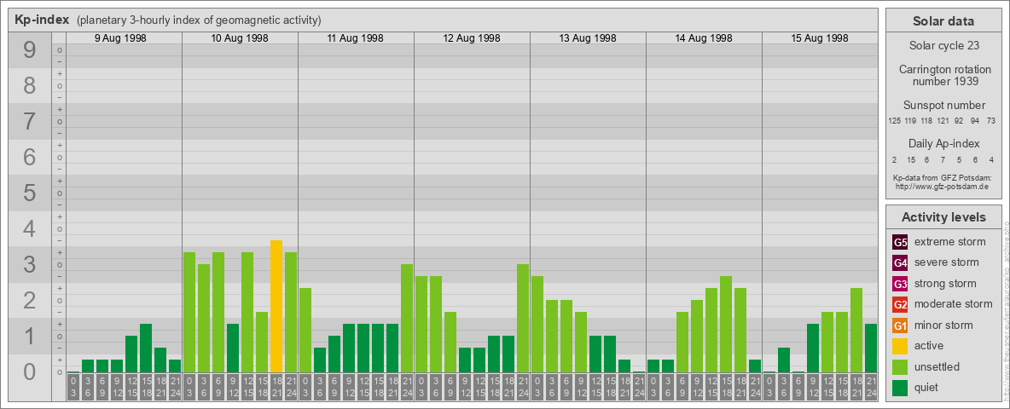This screenshot has height=409, width=1010.
Task: Click the G5 extreme storm badge
Action: click(900, 242)
